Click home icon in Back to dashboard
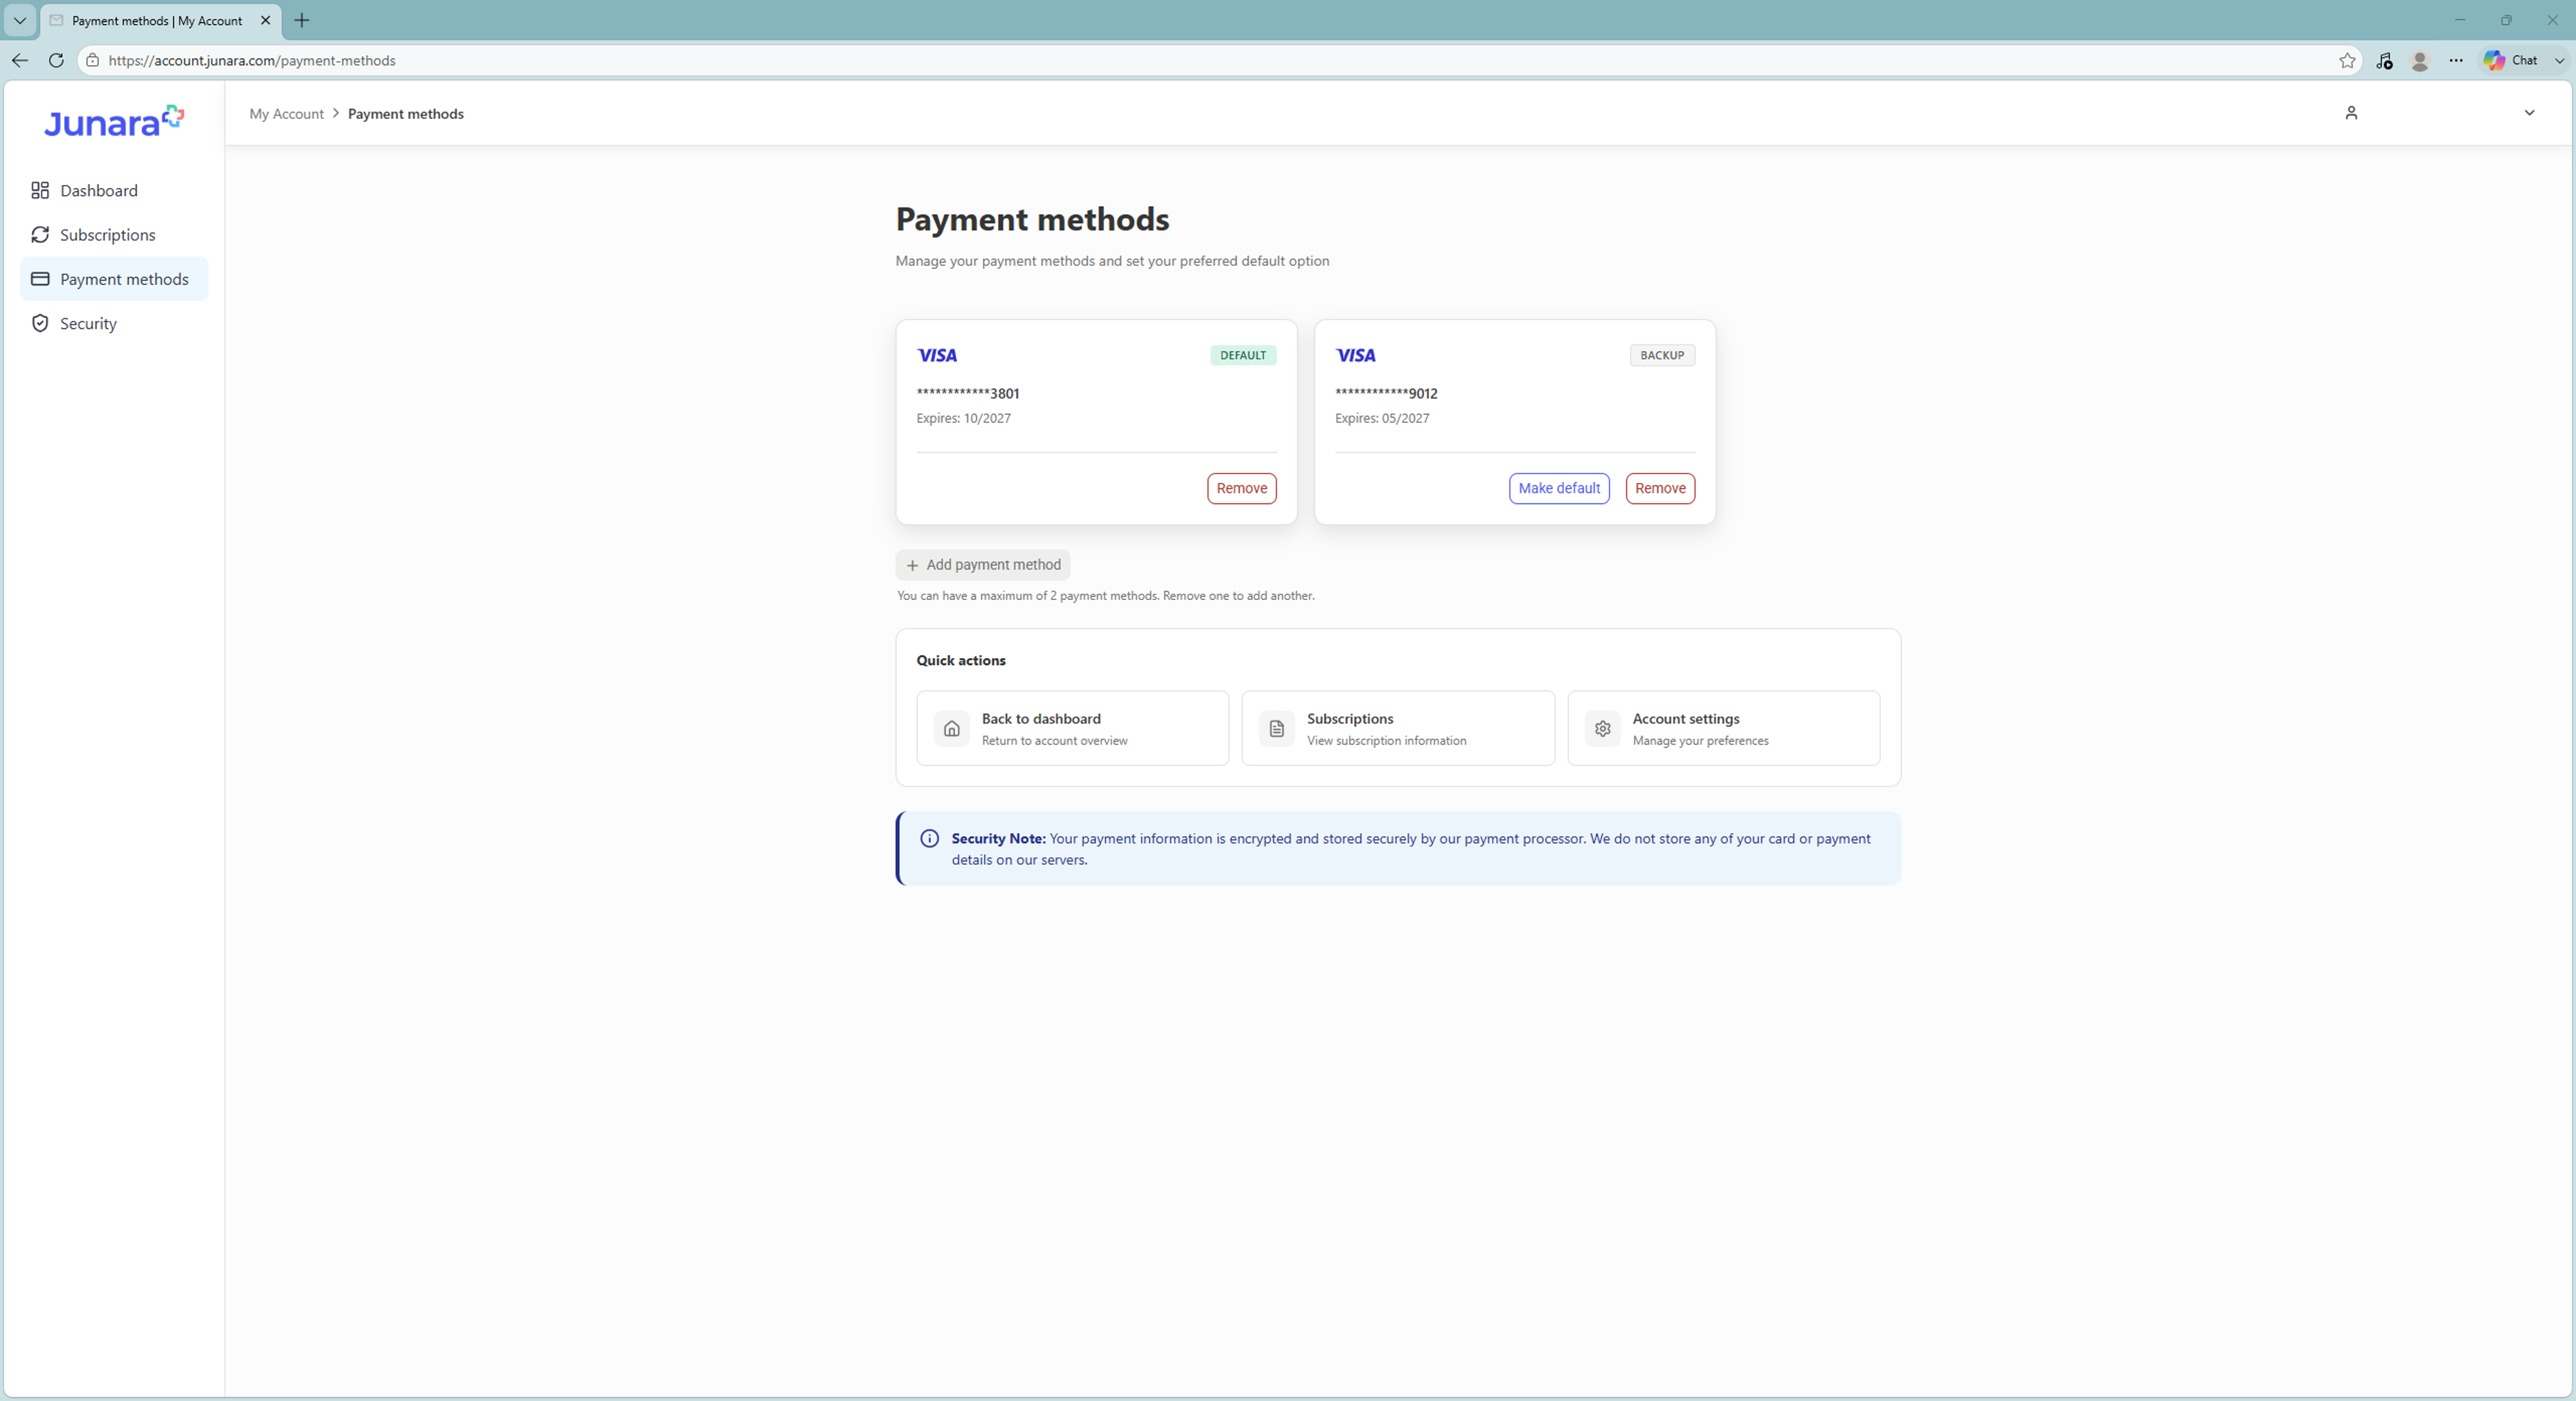 tap(952, 729)
